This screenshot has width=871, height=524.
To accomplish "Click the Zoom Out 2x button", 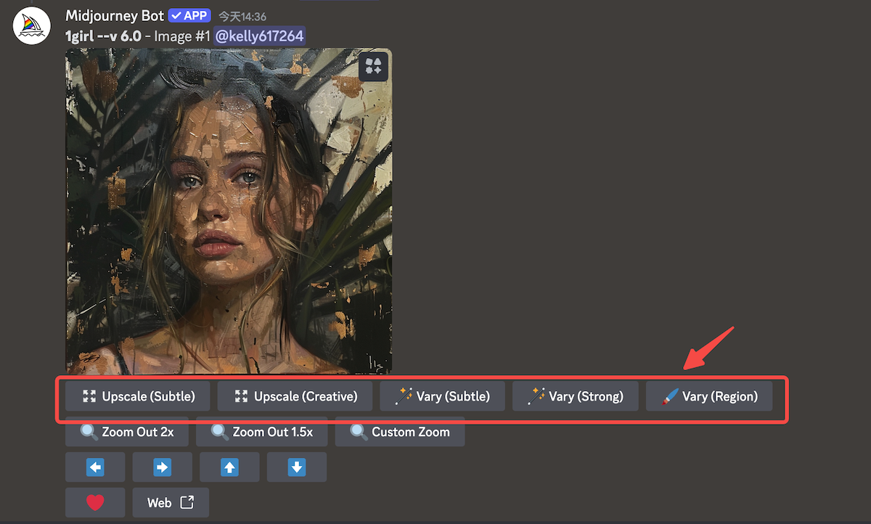I will coord(126,432).
